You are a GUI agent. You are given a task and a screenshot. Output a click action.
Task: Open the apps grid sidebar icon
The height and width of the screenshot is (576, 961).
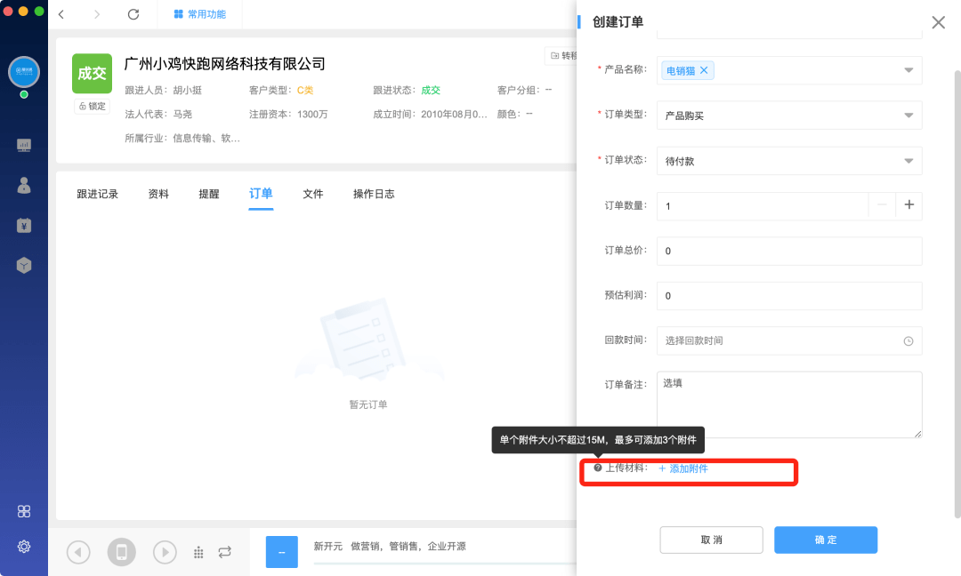point(24,511)
